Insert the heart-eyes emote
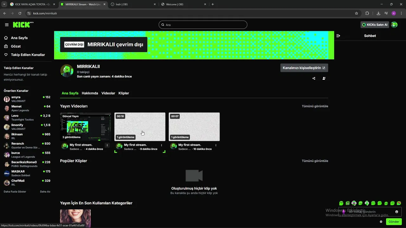This screenshot has height=228, width=406. pos(399,203)
